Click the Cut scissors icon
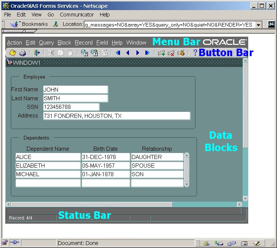277x248 pixels. point(51,53)
